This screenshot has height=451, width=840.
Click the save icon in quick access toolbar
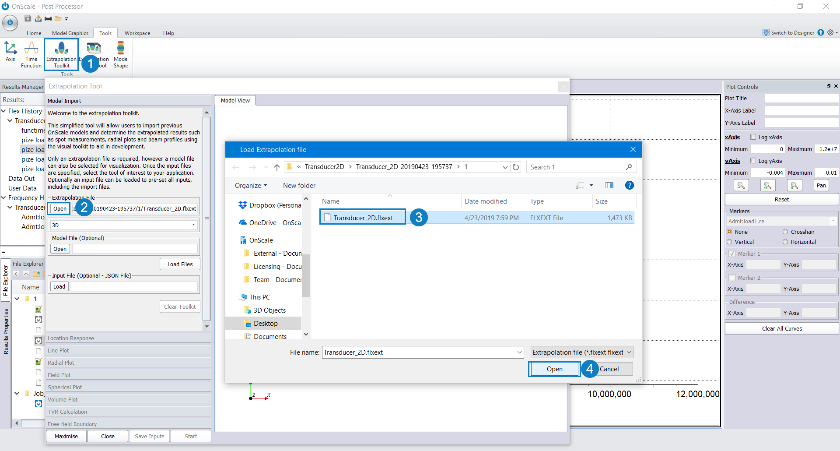point(28,18)
